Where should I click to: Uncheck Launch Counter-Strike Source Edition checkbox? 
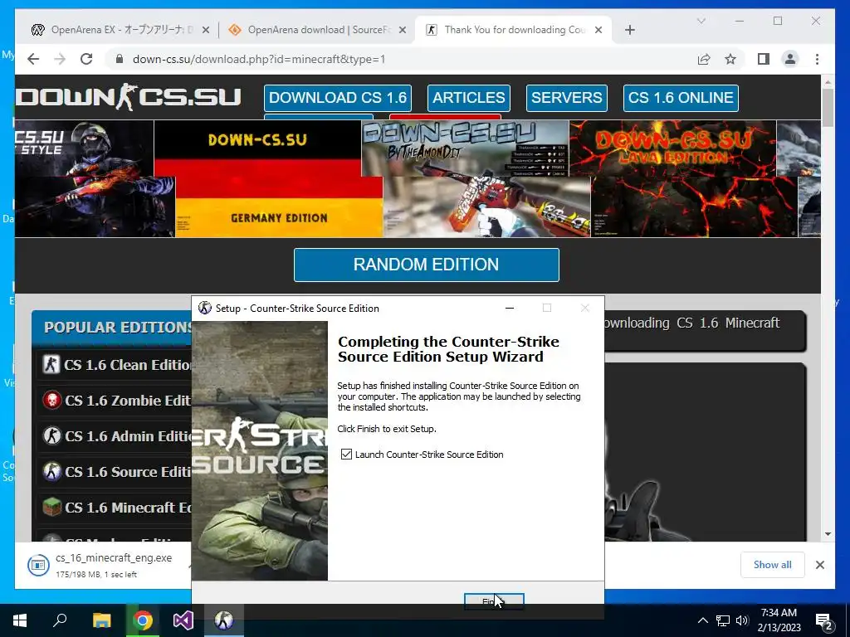[x=346, y=455]
